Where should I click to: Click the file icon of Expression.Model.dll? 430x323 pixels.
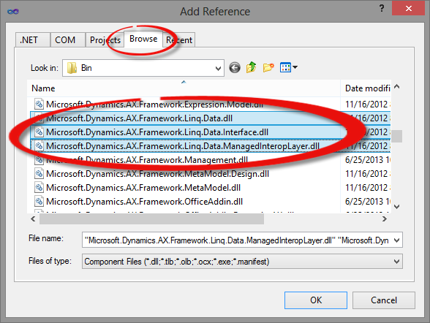click(39, 104)
